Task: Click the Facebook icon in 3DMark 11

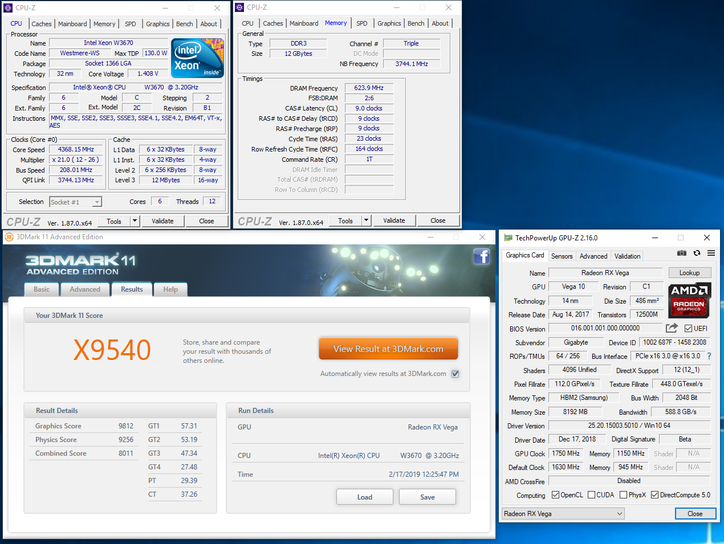Action: click(482, 256)
